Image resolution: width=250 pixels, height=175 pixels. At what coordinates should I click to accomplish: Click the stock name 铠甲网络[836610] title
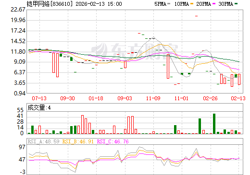(x=50, y=4)
